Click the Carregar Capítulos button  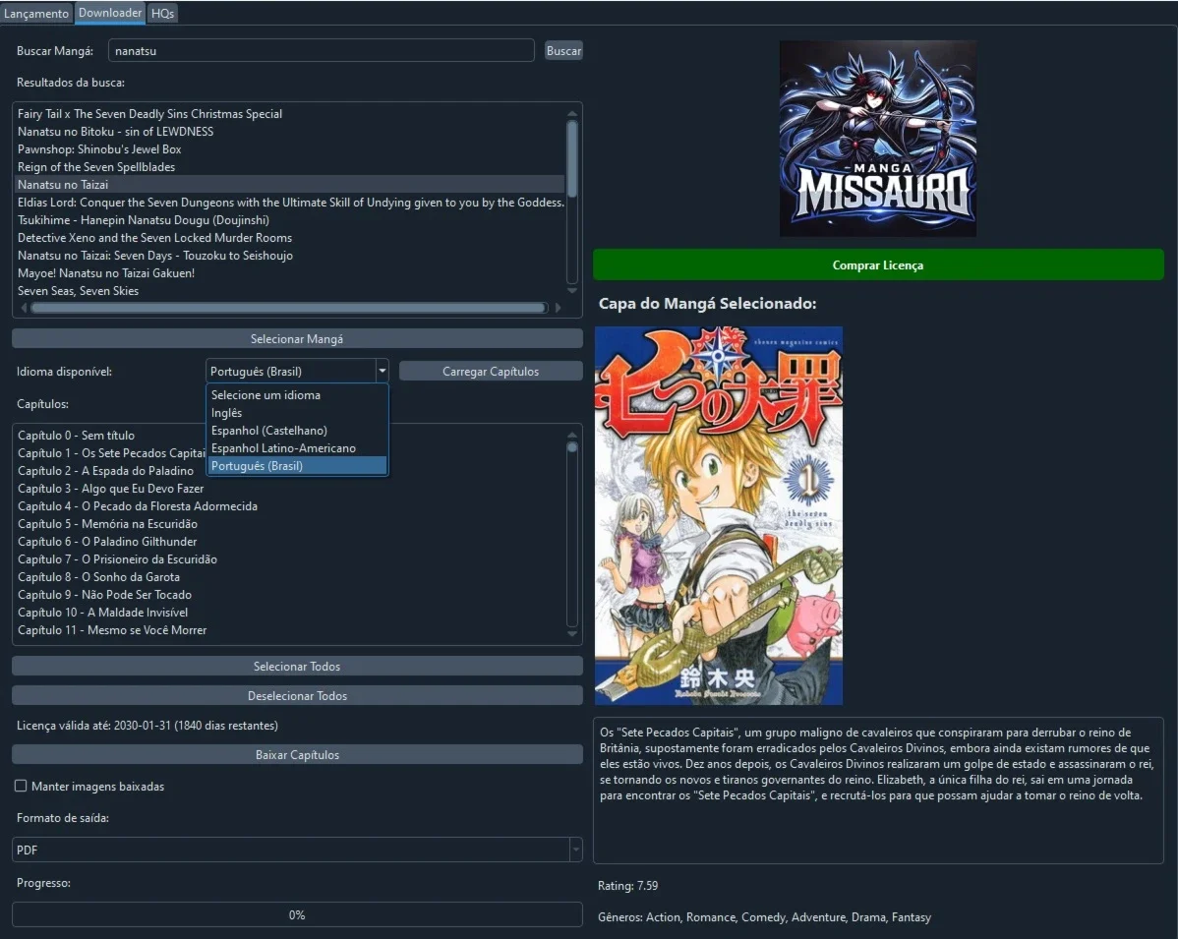(491, 371)
